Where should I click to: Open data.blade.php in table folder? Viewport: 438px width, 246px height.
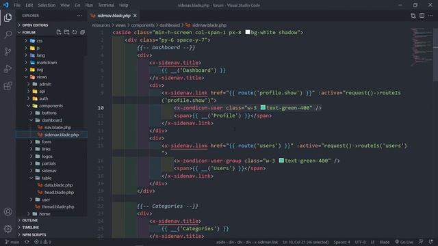(58, 185)
